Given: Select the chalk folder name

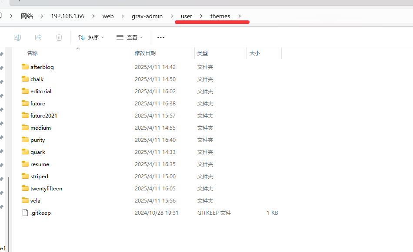Looking at the screenshot, I should click(x=37, y=79).
